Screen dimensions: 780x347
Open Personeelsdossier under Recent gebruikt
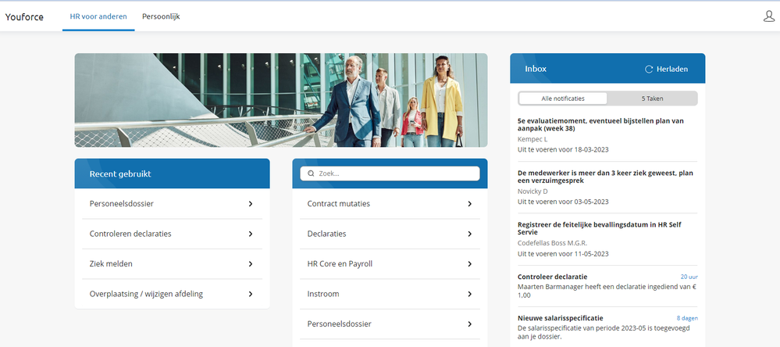click(x=172, y=204)
